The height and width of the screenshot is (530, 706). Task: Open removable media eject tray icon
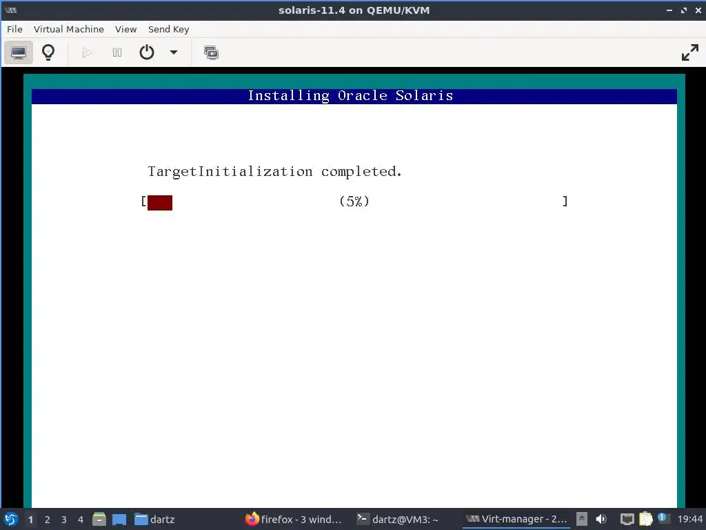click(x=582, y=519)
